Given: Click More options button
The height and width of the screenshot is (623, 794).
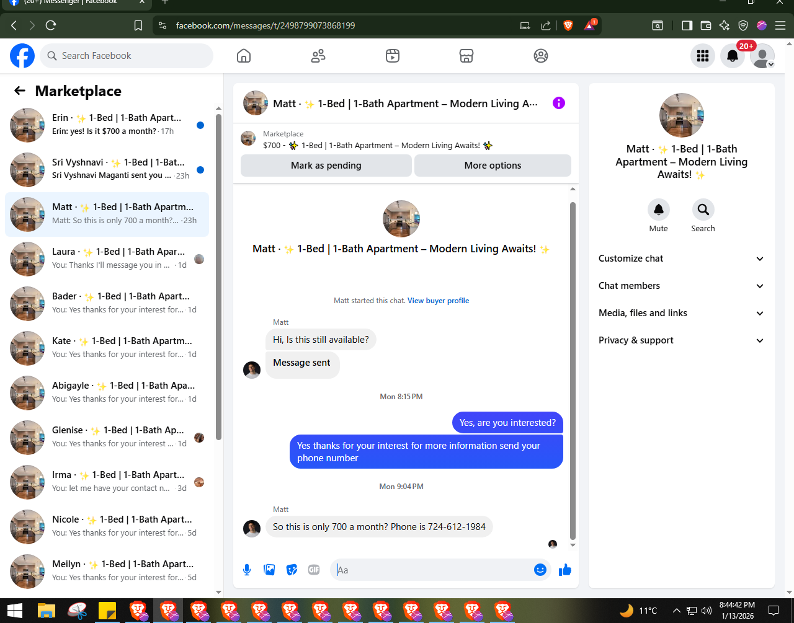Looking at the screenshot, I should 493,166.
